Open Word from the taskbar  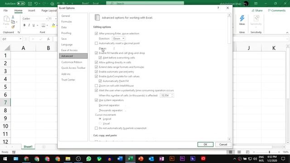click(x=120, y=158)
